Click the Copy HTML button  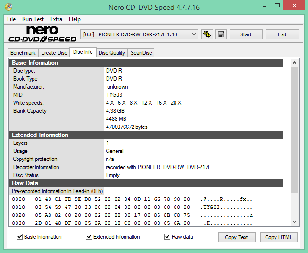pyautogui.click(x=279, y=237)
